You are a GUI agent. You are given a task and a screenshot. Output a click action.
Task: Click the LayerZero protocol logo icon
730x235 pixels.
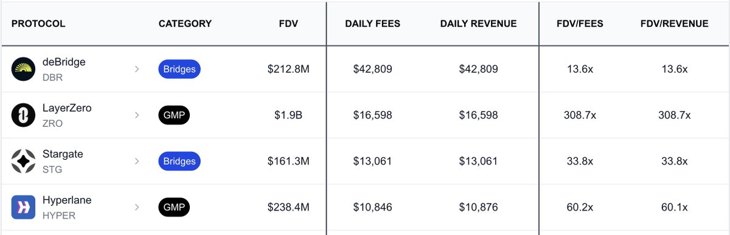pyautogui.click(x=24, y=115)
